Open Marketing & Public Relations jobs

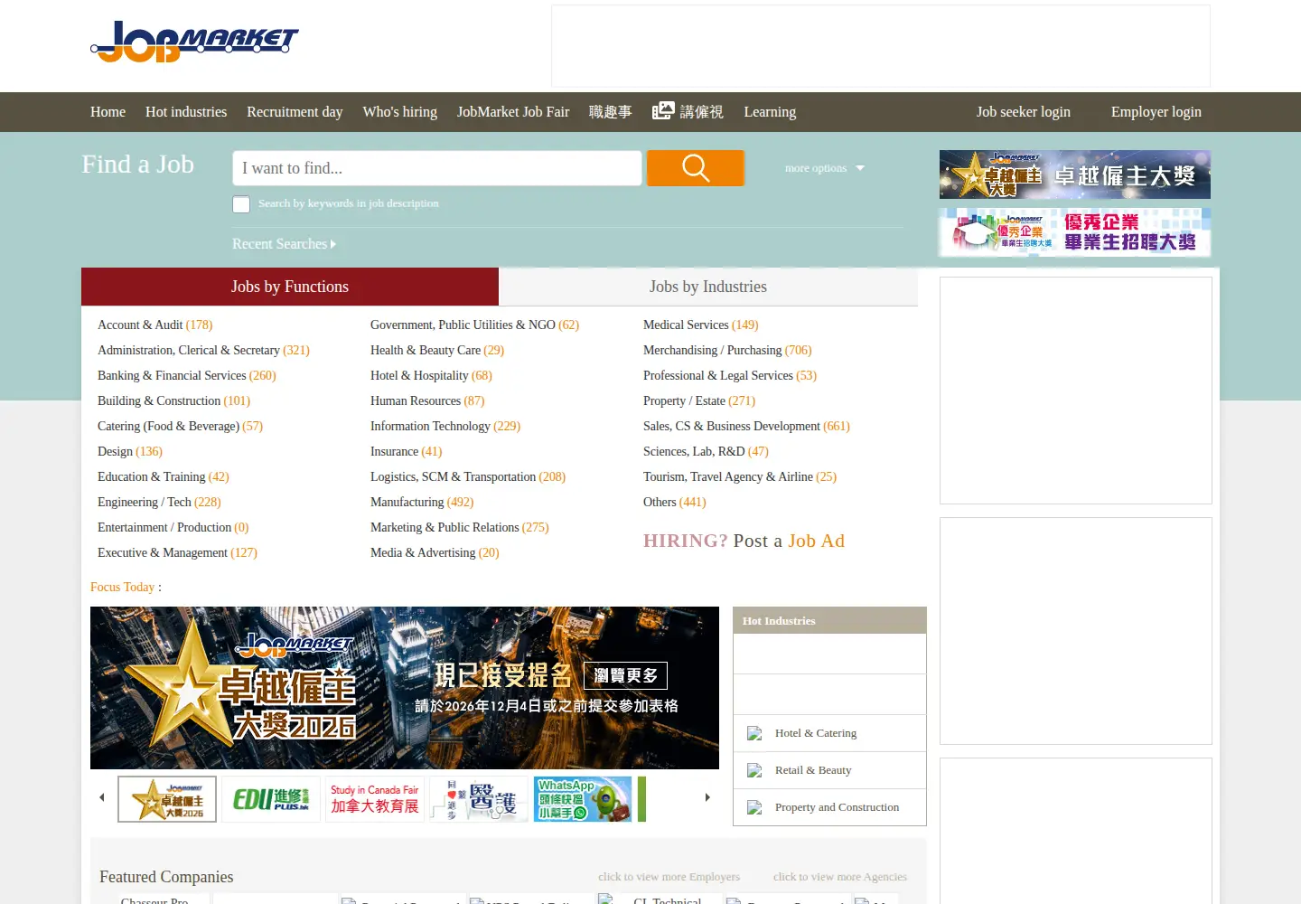click(460, 527)
